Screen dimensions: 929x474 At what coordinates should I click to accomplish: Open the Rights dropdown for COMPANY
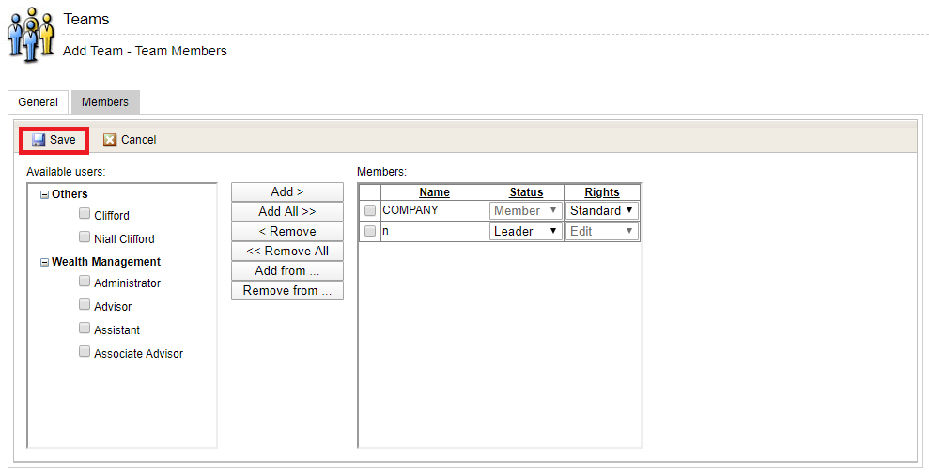pyautogui.click(x=601, y=211)
